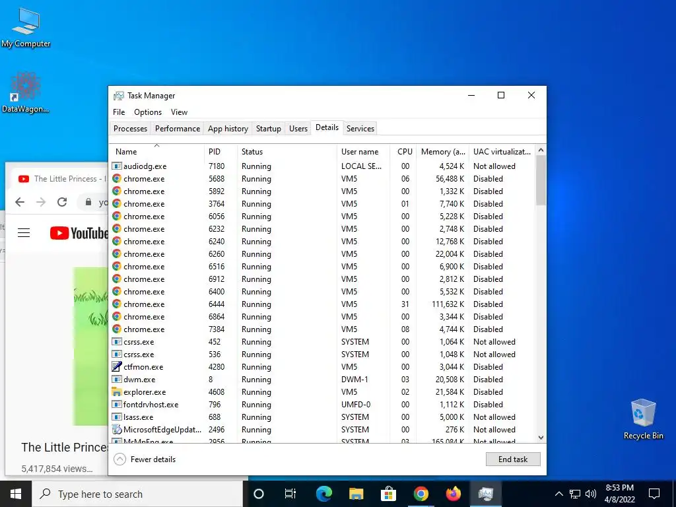
Task: Sort by CPU column header
Action: coord(403,151)
